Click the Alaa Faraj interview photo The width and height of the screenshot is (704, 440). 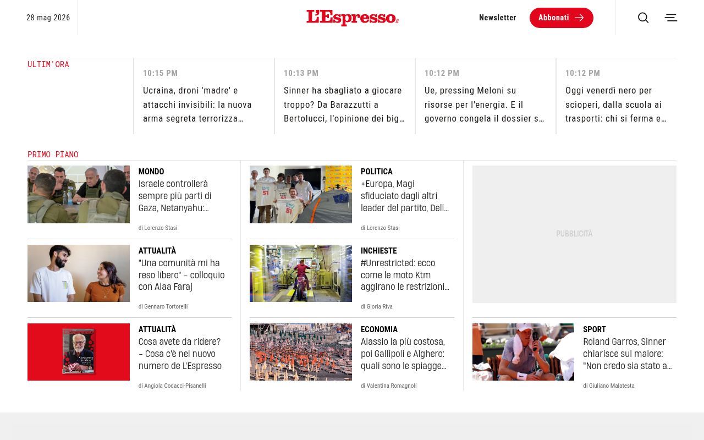[x=79, y=273]
